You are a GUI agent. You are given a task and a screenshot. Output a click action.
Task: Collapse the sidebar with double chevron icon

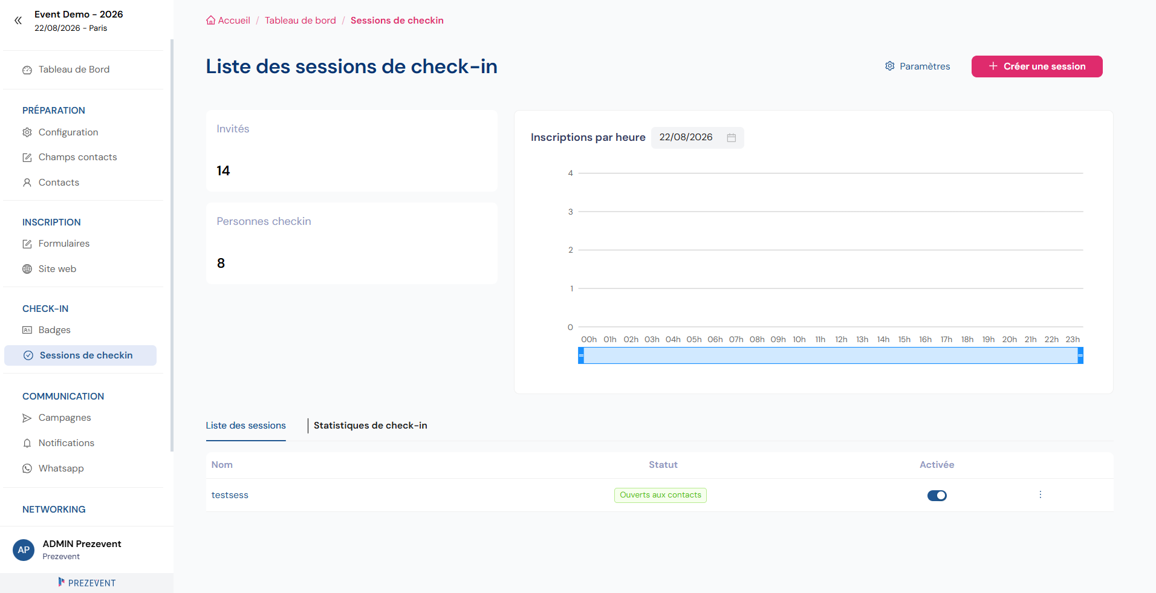pos(18,21)
